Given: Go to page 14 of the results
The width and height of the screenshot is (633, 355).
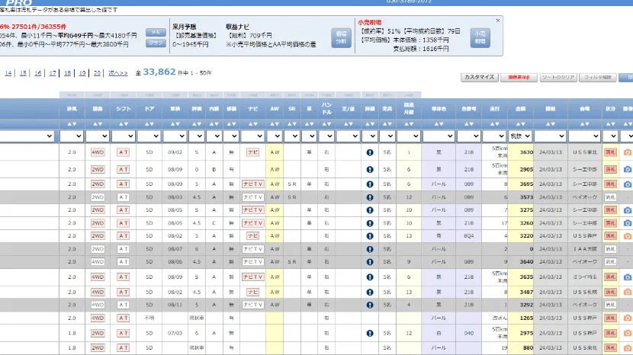Looking at the screenshot, I should 8,73.
